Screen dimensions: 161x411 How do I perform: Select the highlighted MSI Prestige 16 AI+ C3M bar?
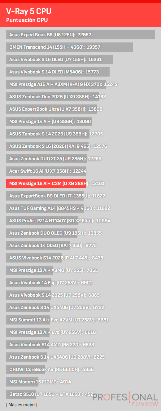46,183
